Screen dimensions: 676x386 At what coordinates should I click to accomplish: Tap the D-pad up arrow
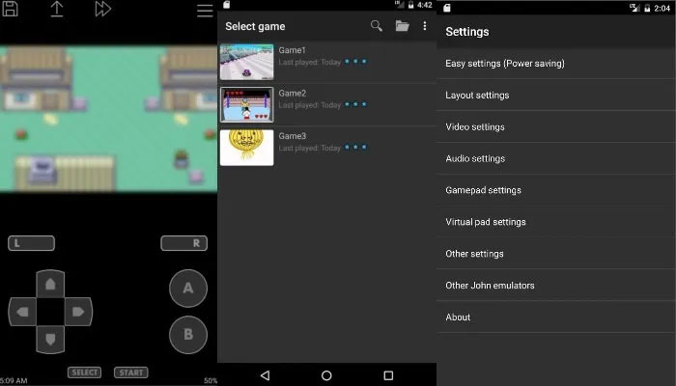coord(50,284)
